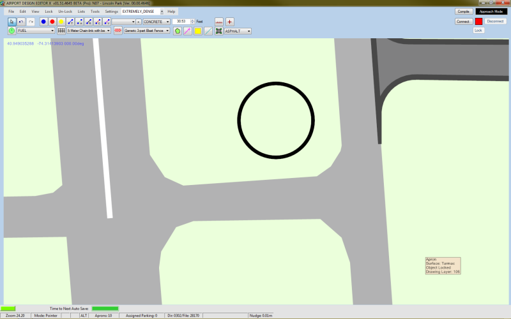Select the taxi link R tool

pos(88,22)
